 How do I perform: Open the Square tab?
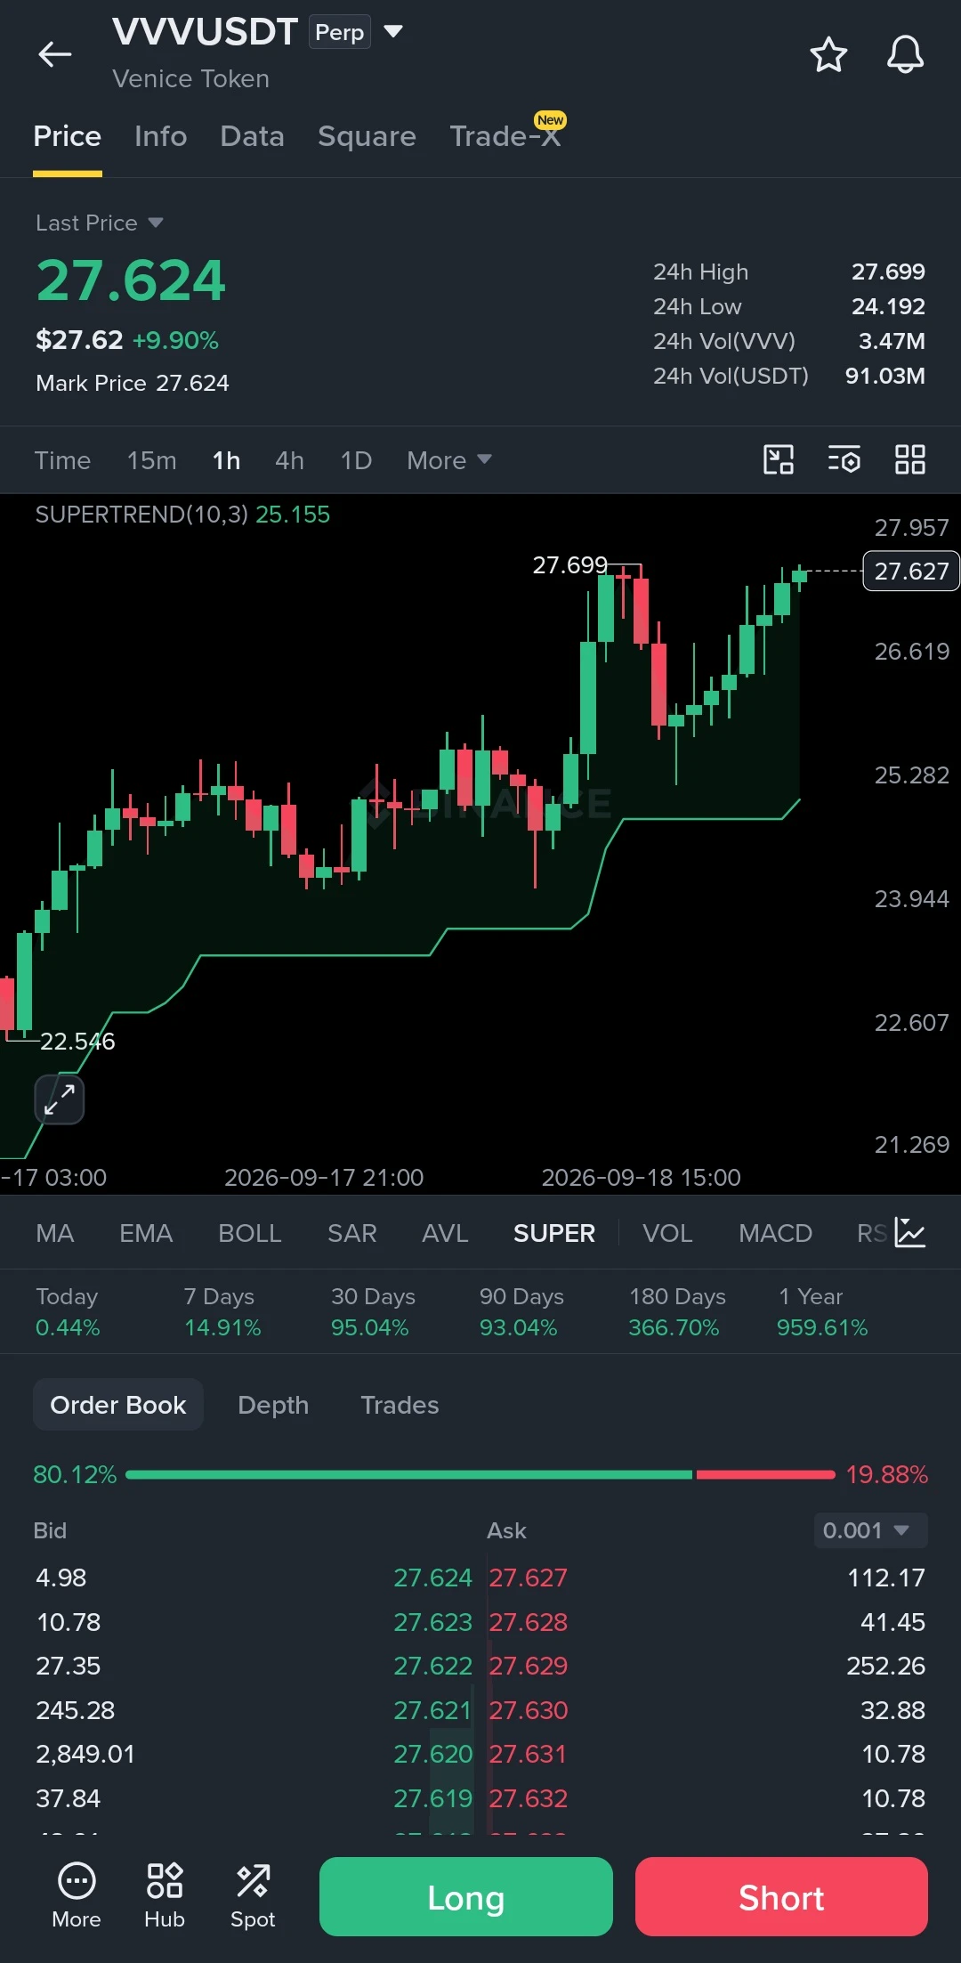pyautogui.click(x=367, y=136)
